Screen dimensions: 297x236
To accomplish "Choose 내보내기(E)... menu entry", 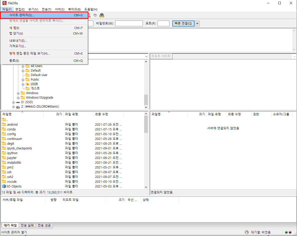I will [44, 41].
